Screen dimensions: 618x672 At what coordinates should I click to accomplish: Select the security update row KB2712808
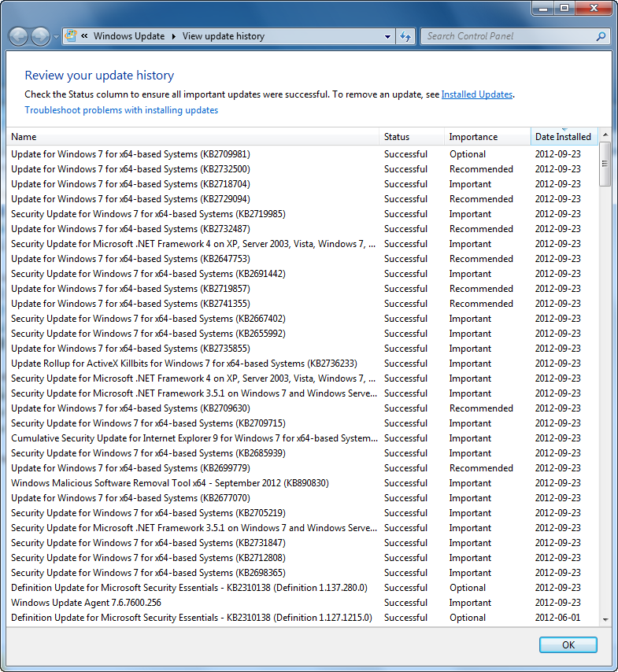[x=302, y=558]
